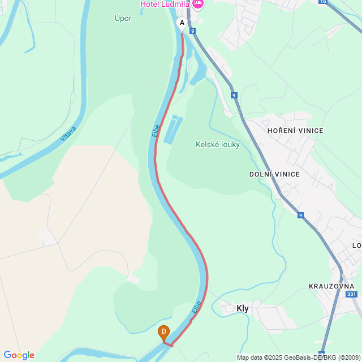
Task: Click the Kelské louky park label
Action: (218, 144)
